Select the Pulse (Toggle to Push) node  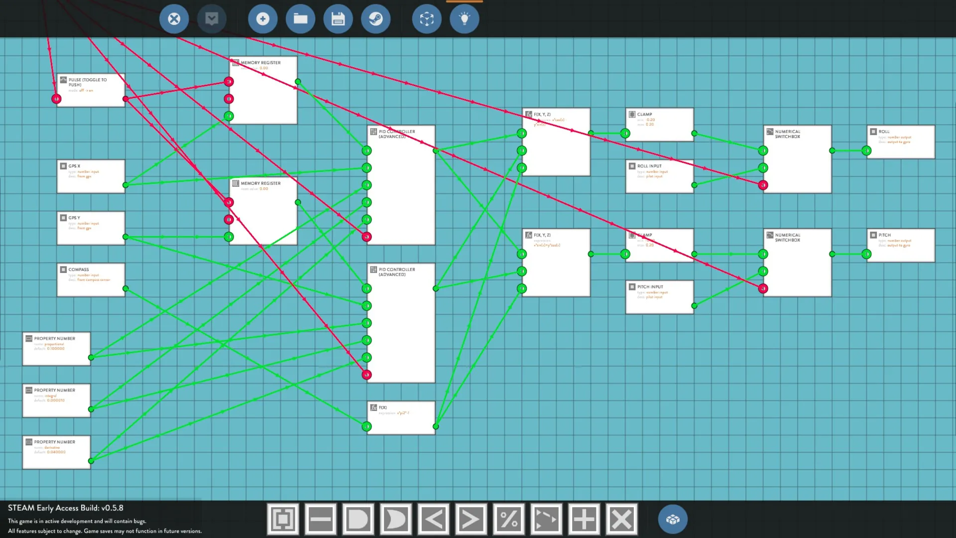pyautogui.click(x=91, y=90)
